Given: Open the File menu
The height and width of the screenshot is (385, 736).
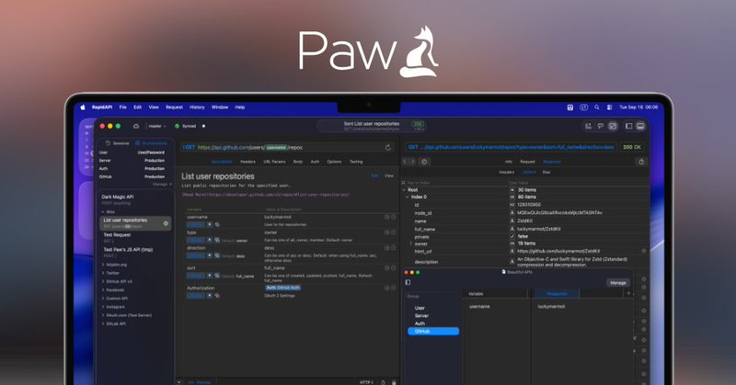Looking at the screenshot, I should click(x=123, y=108).
